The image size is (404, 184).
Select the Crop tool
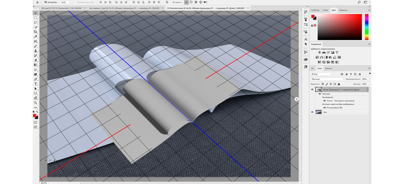pos(36,32)
